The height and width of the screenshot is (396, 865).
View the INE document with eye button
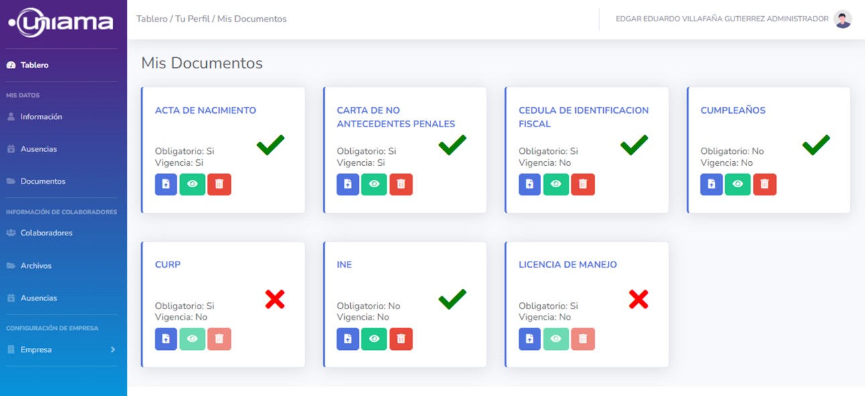click(x=374, y=339)
